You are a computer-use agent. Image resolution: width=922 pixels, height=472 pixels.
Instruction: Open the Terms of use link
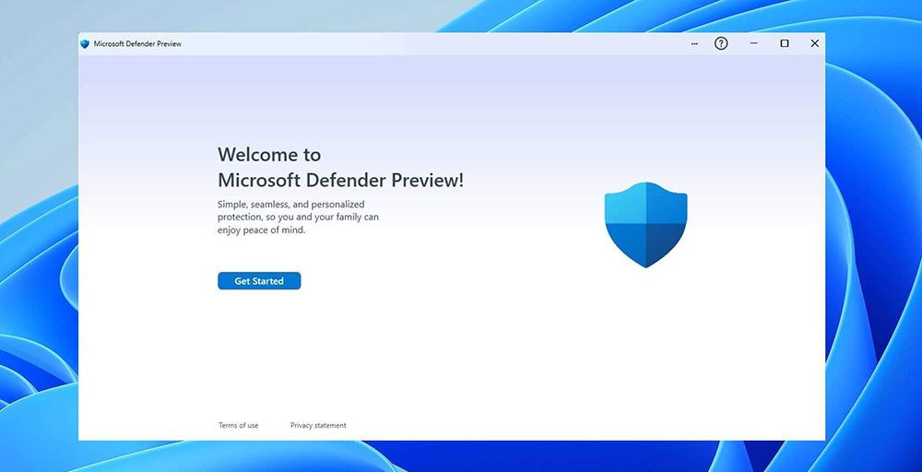238,426
